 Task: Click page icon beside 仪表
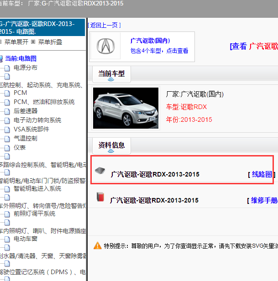[x=7, y=148]
